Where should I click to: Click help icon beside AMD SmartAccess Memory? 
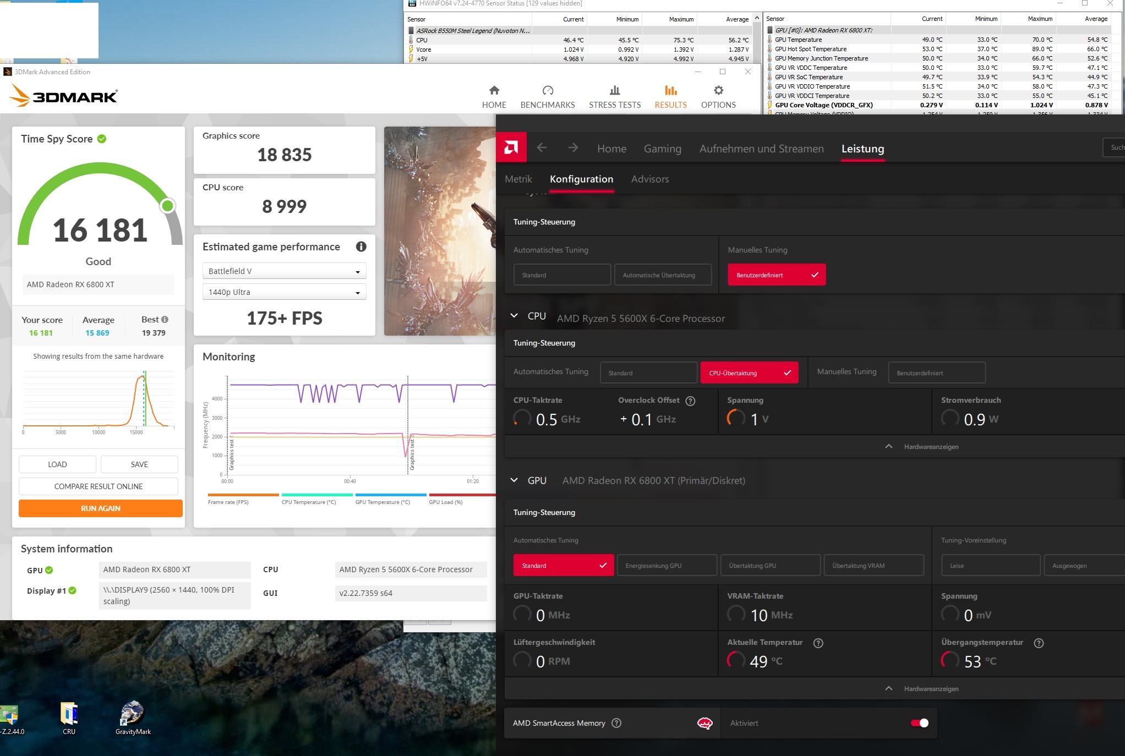pos(616,723)
